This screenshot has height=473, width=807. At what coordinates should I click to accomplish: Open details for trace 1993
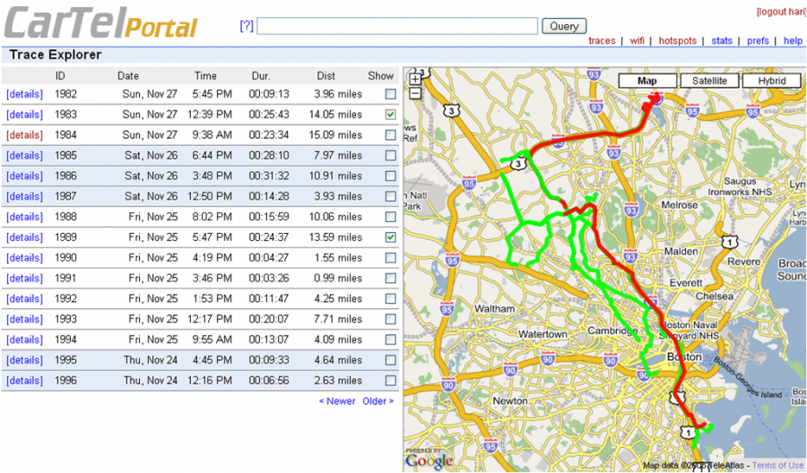[x=25, y=319]
